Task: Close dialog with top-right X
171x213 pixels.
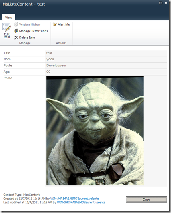Action: tap(166, 3)
